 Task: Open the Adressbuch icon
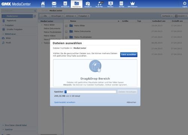[x=65, y=4]
